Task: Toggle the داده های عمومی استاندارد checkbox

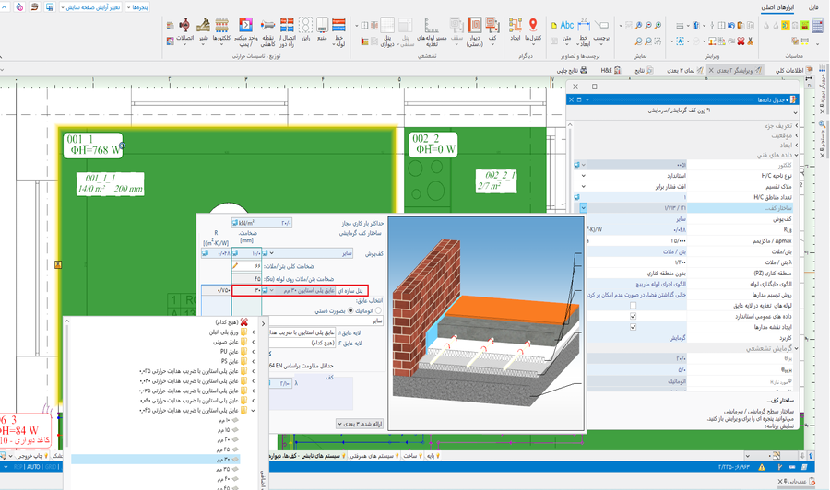Action: pos(633,317)
